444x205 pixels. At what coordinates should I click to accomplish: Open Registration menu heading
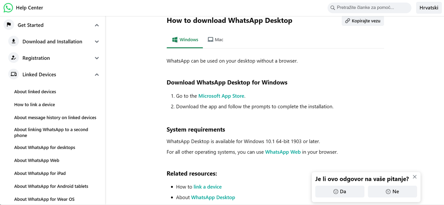coord(36,58)
